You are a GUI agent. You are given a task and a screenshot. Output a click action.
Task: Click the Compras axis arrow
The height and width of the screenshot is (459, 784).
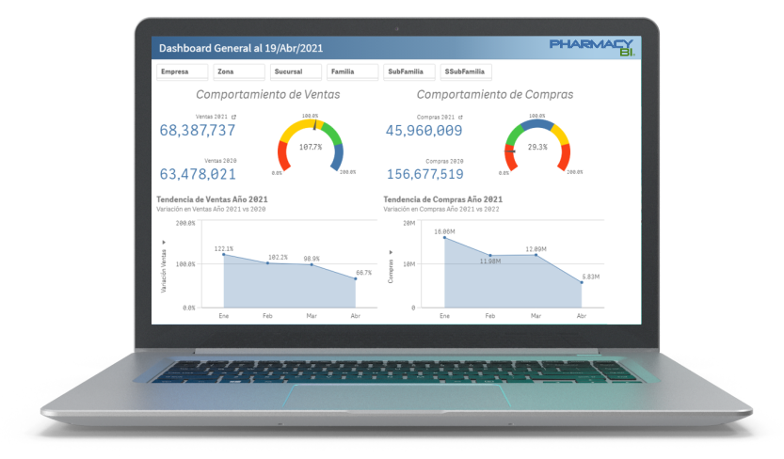pyautogui.click(x=391, y=252)
